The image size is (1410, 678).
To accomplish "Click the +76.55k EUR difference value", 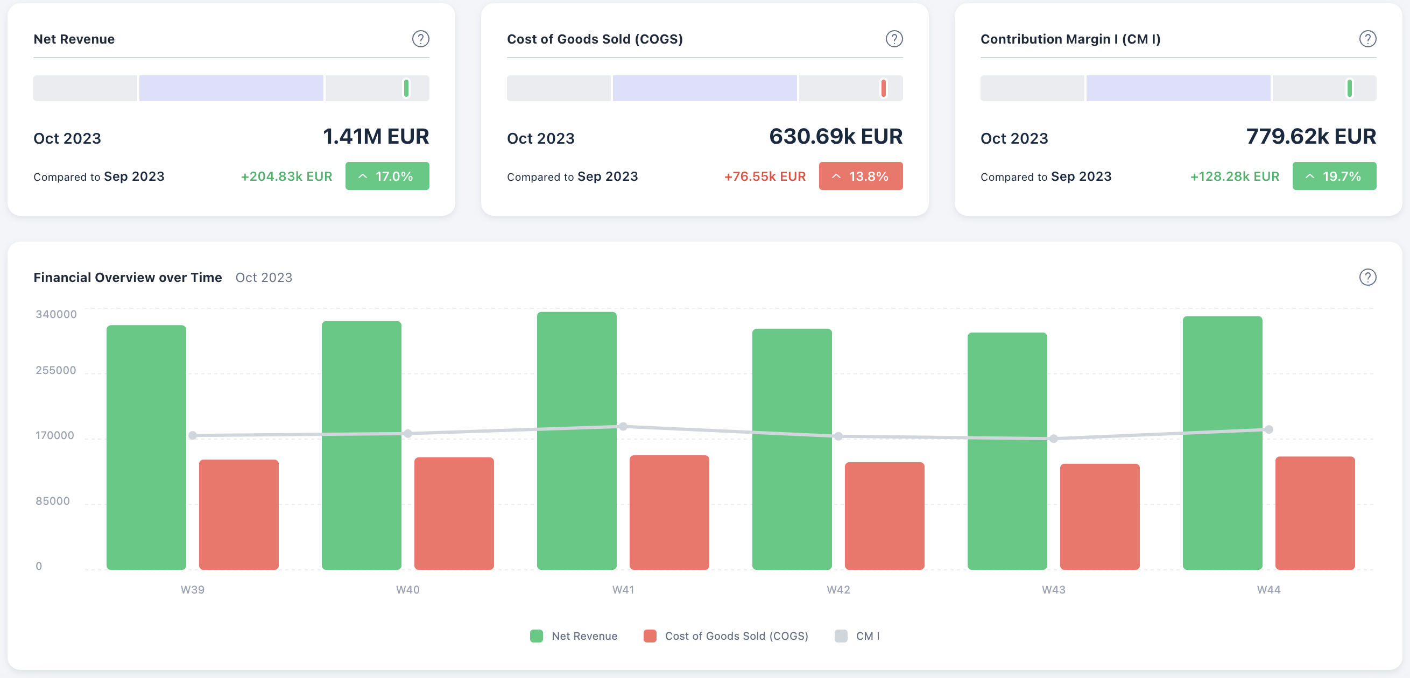I will point(765,176).
